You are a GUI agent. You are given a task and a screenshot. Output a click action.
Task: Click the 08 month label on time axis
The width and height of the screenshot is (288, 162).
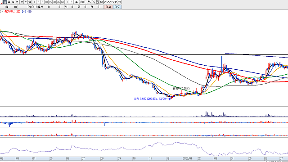point(102,158)
